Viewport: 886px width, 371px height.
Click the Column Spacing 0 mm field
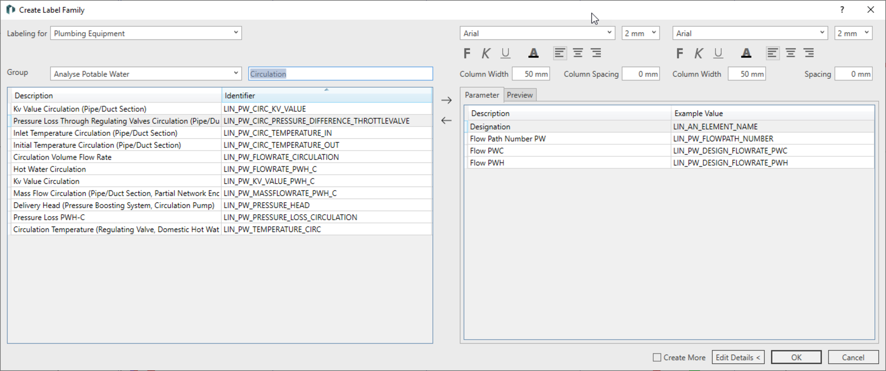pyautogui.click(x=641, y=74)
